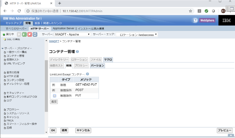Open the help question mark icon near WebSphere
235x138 pixels.
pyautogui.click(x=195, y=20)
